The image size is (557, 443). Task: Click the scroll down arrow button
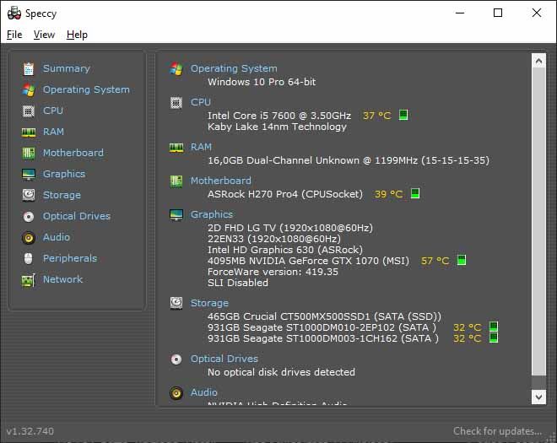(538, 396)
